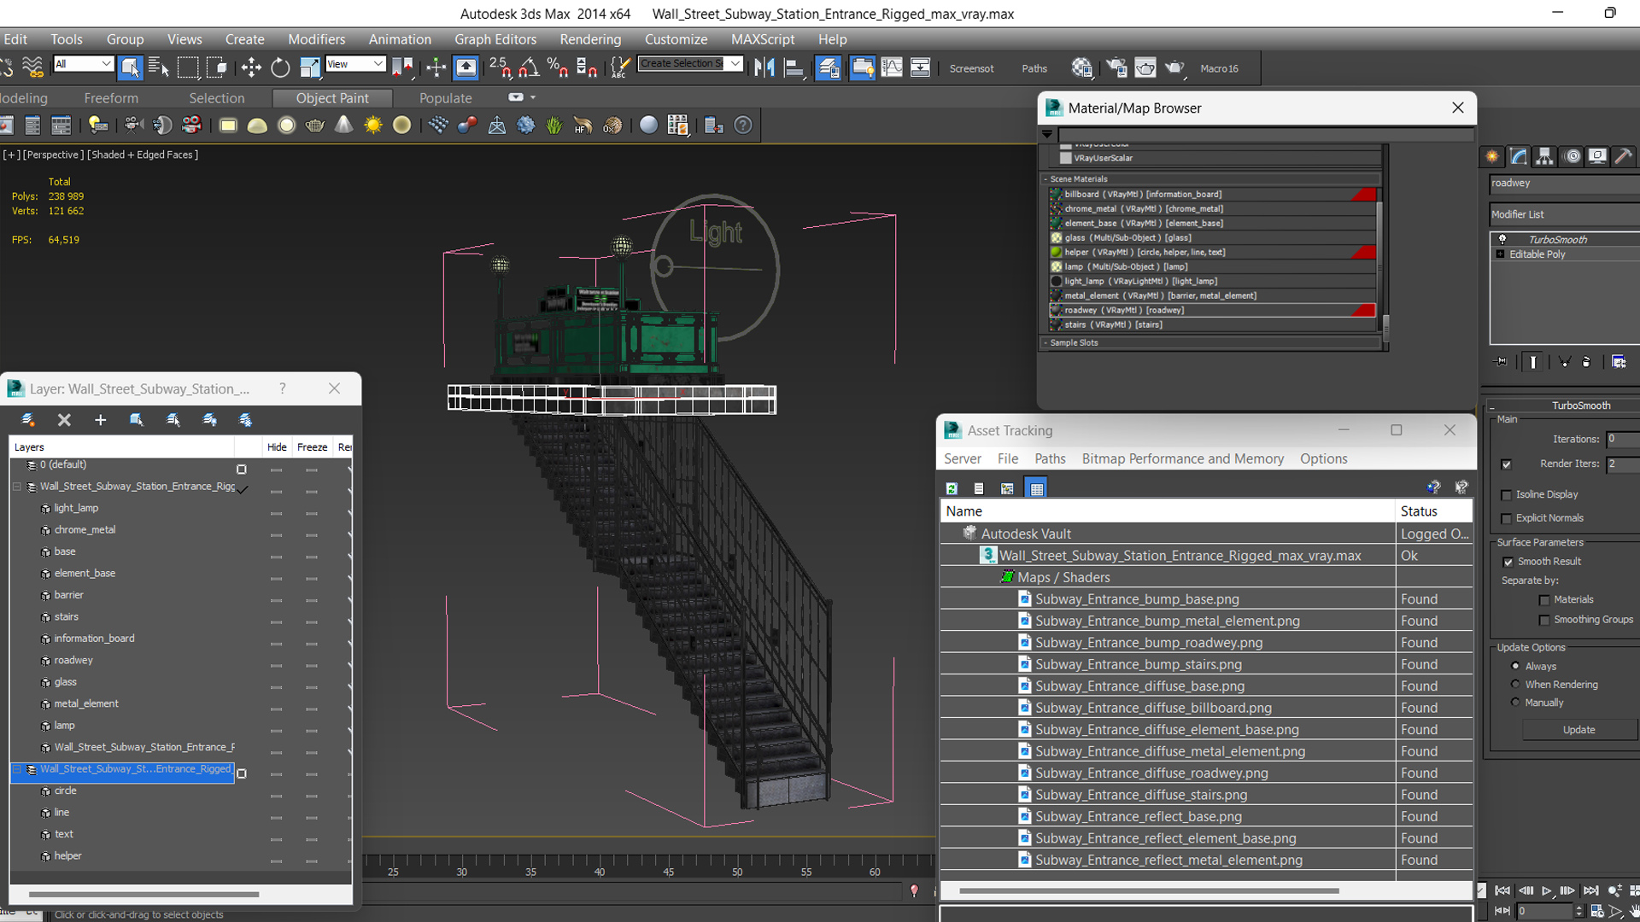Click the Iterations value field
The image size is (1640, 922).
(x=1622, y=439)
